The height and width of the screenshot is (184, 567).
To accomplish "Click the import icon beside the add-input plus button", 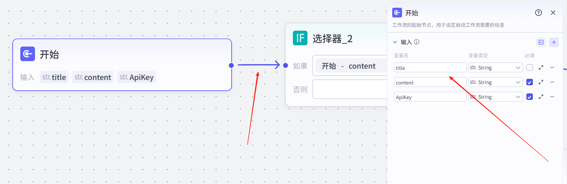I will [541, 42].
